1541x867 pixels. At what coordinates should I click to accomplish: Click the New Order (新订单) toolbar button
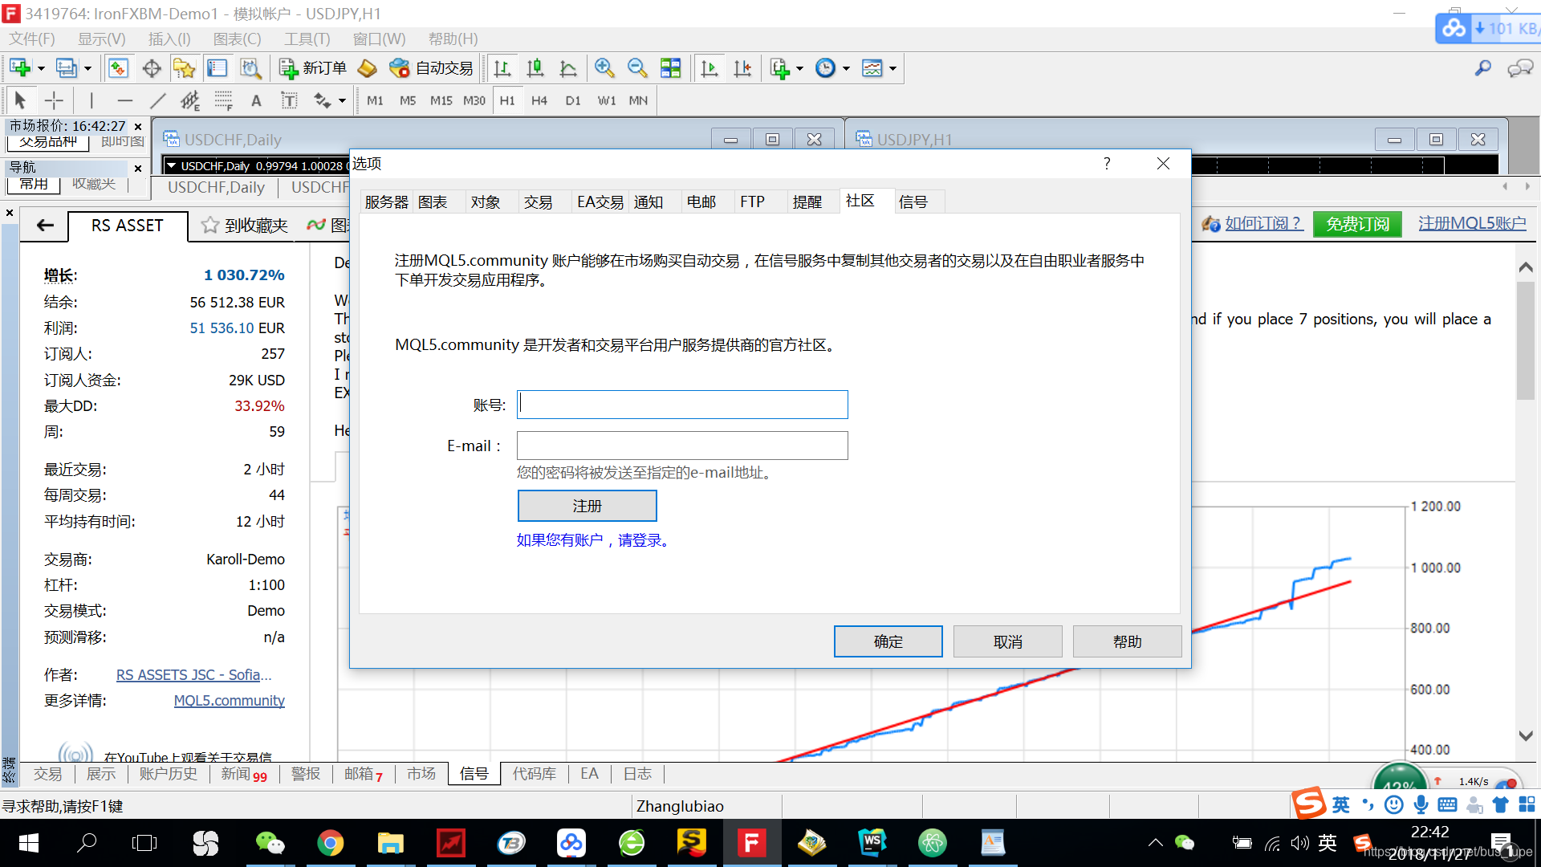(x=313, y=68)
